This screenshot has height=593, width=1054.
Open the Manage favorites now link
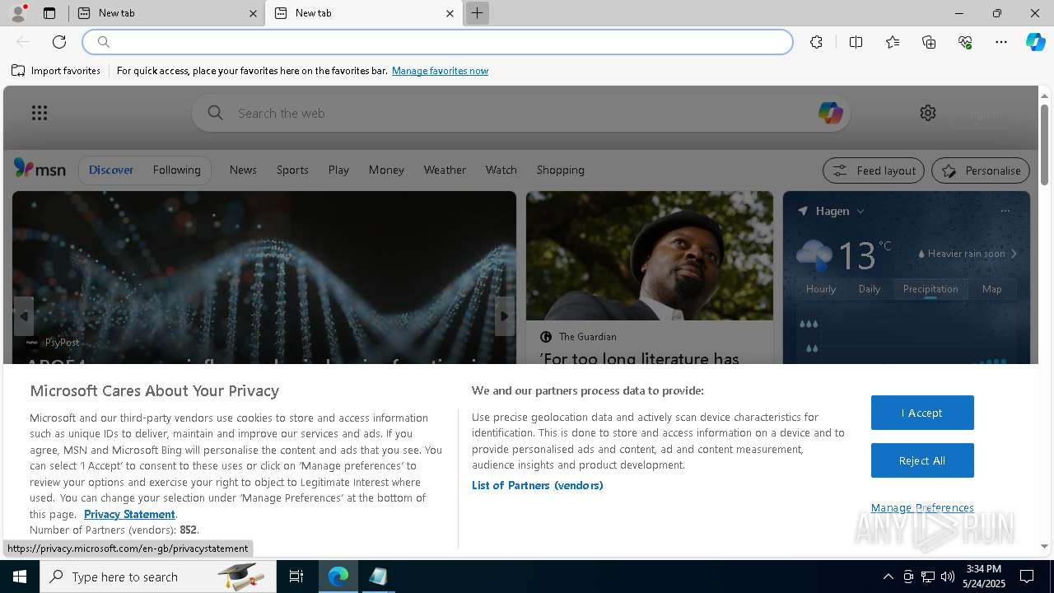[440, 71]
